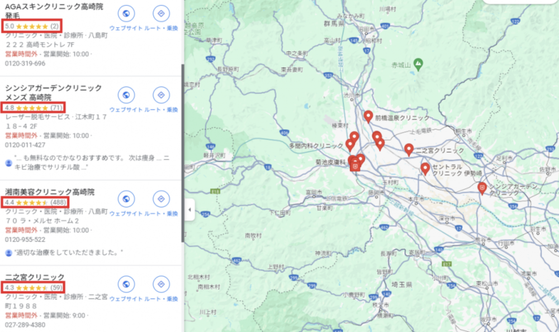The width and height of the screenshot is (559, 332).
Task: Click 埼玉県 label on map
Action: click(x=402, y=285)
